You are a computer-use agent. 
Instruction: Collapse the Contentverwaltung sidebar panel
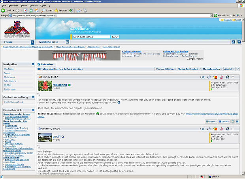coord(33,97)
